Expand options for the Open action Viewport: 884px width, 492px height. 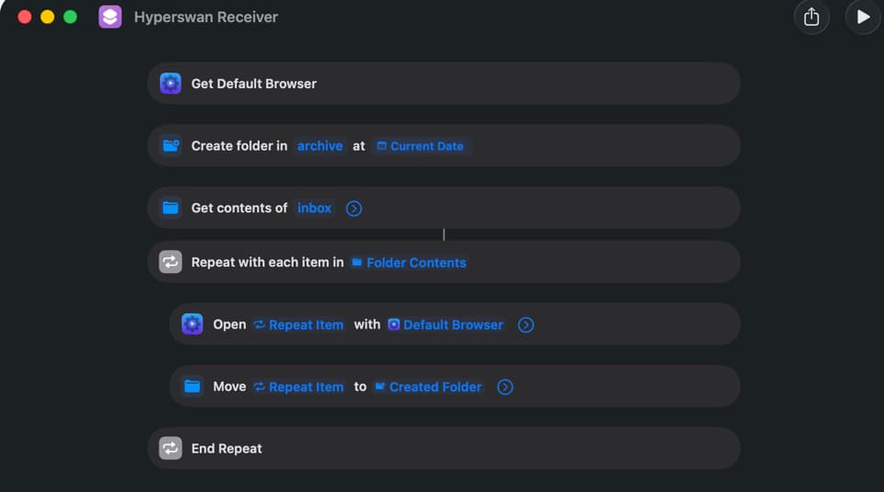point(526,325)
